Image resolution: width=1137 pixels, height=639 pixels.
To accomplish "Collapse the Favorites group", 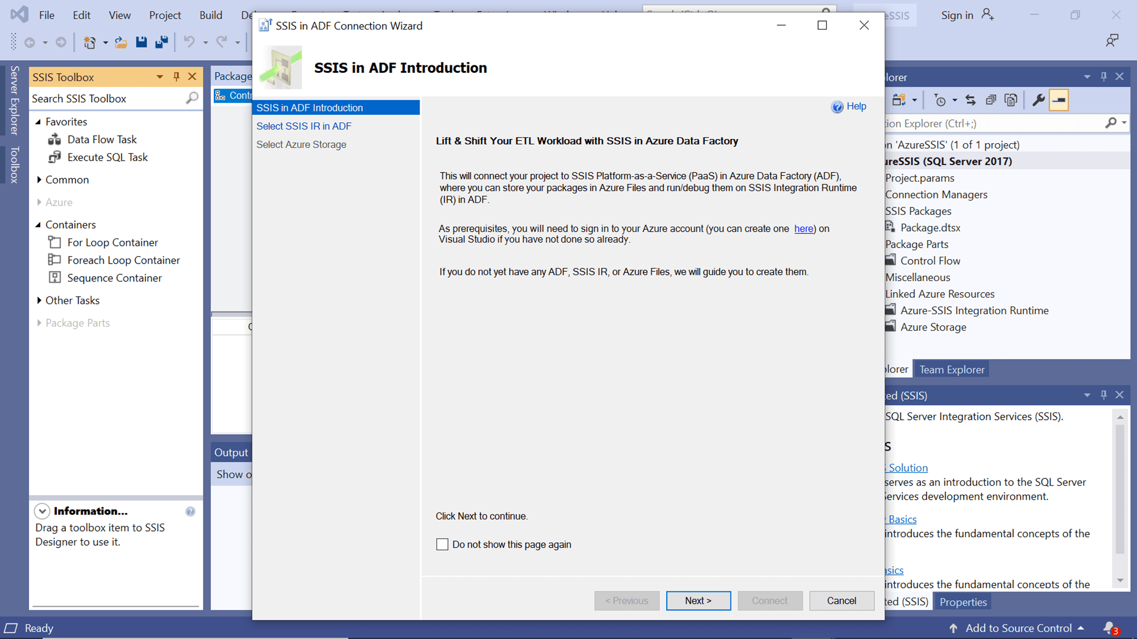I will 39,121.
